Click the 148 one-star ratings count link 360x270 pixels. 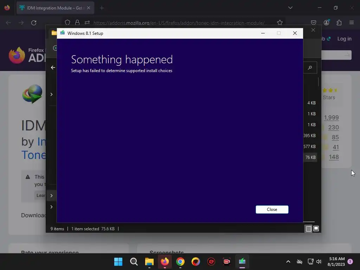(334, 157)
